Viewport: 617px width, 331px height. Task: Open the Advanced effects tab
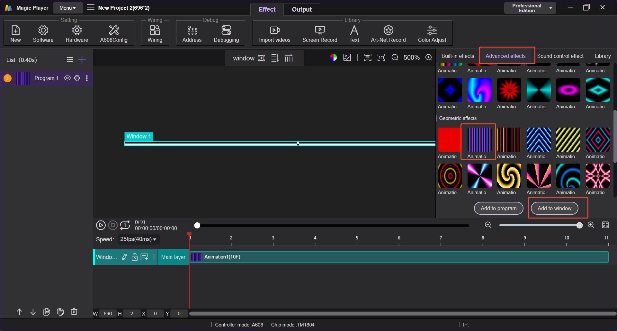click(x=505, y=56)
